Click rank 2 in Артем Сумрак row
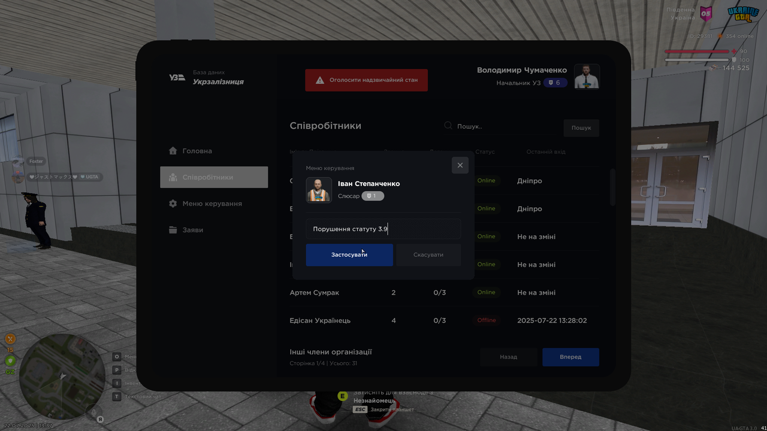This screenshot has height=431, width=767. [x=394, y=293]
